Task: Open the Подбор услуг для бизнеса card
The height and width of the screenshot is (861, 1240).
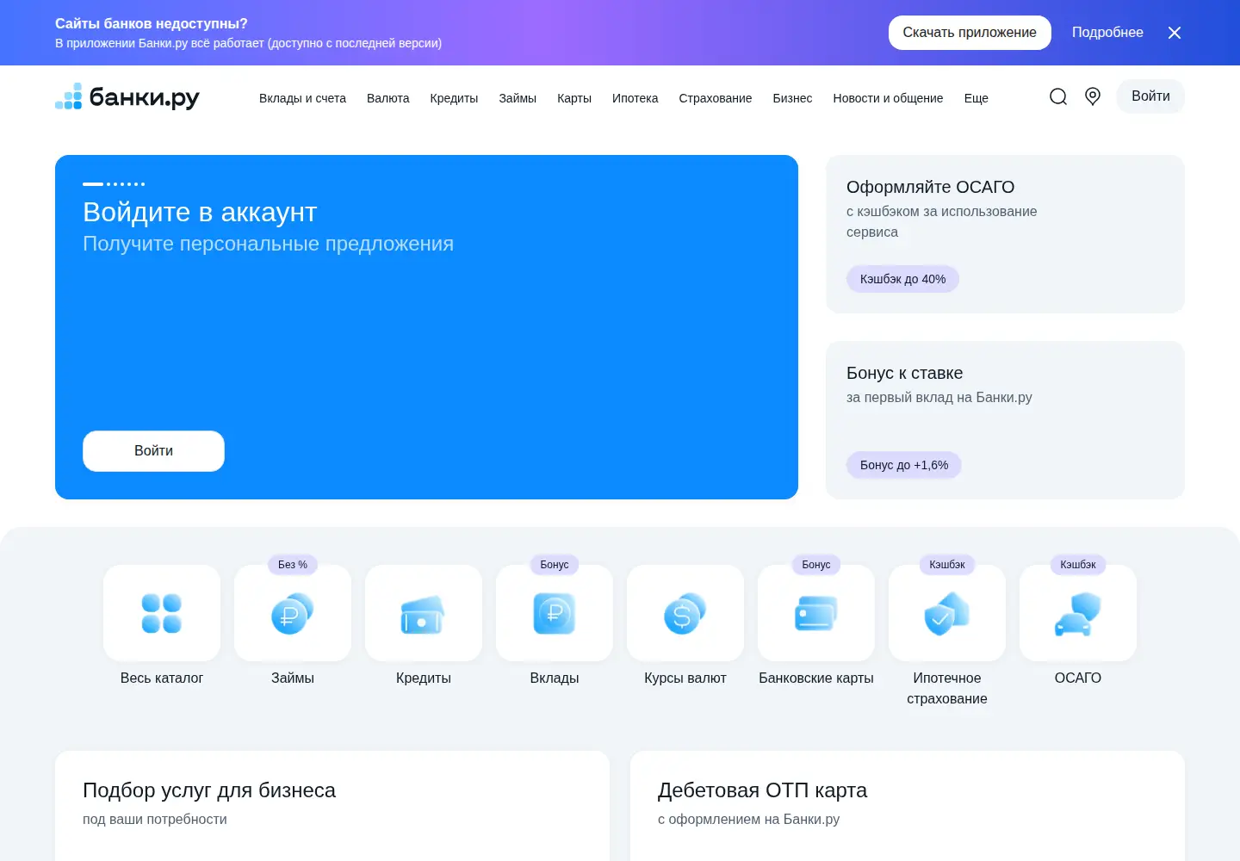Action: (x=332, y=806)
